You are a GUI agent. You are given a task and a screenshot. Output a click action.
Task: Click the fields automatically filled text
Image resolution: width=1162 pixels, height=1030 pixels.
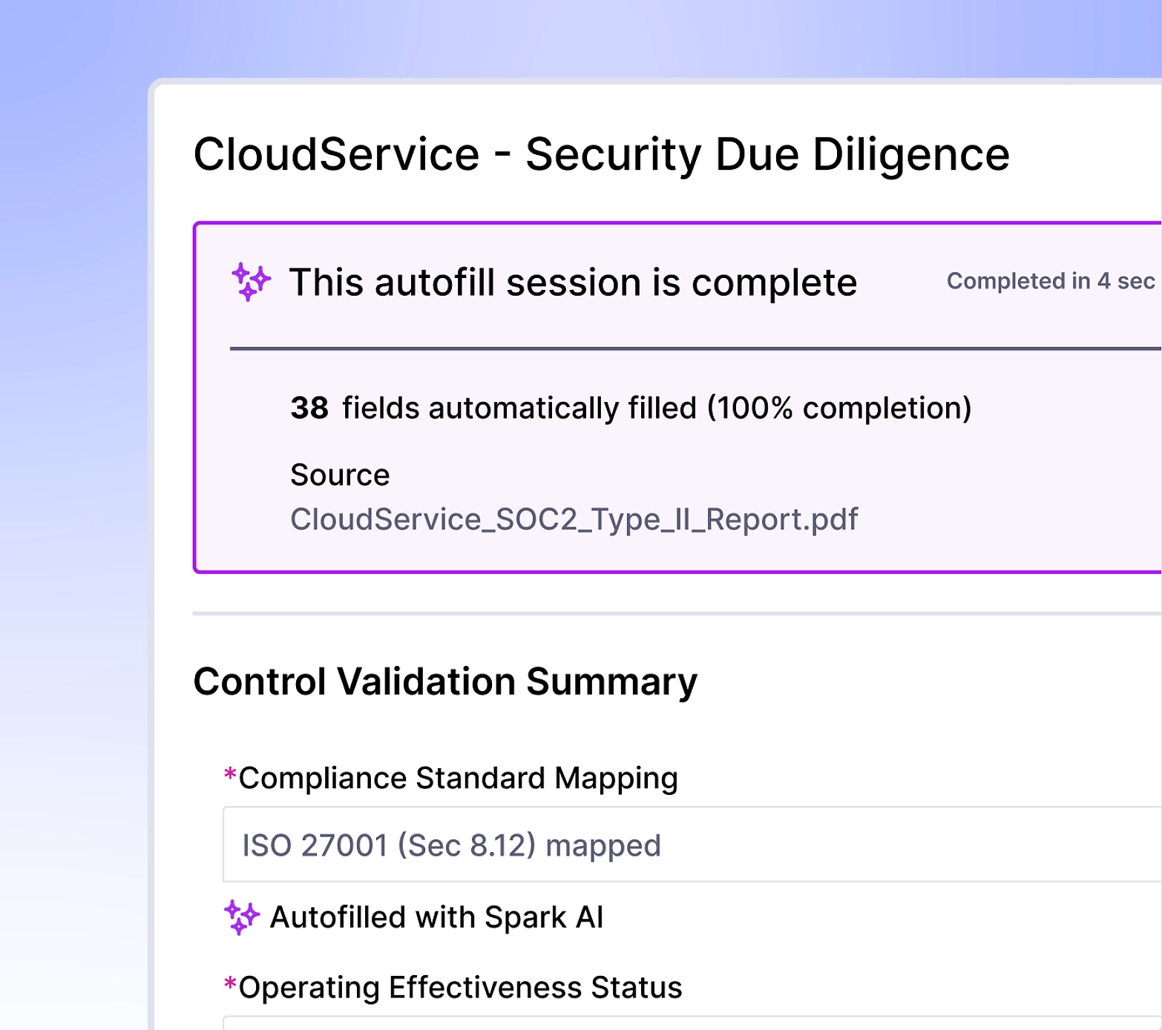coord(519,408)
